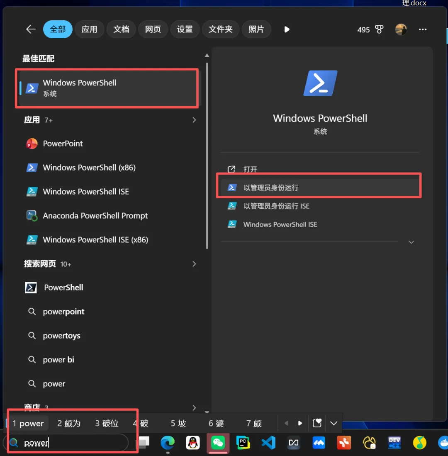This screenshot has width=448, height=456.
Task: Choose IME candidate 4 破
Action: click(141, 423)
